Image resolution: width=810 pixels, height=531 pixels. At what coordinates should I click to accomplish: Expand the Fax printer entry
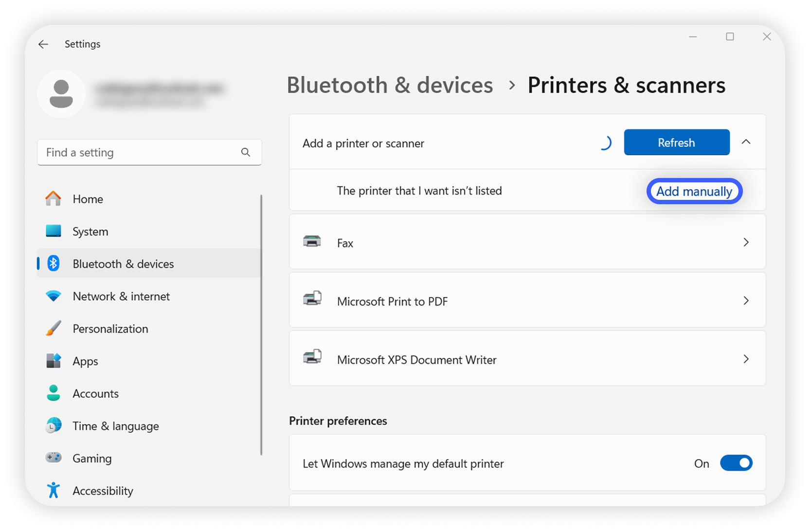click(746, 242)
